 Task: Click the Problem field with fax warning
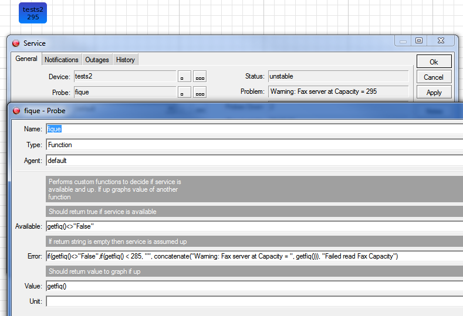click(x=338, y=91)
